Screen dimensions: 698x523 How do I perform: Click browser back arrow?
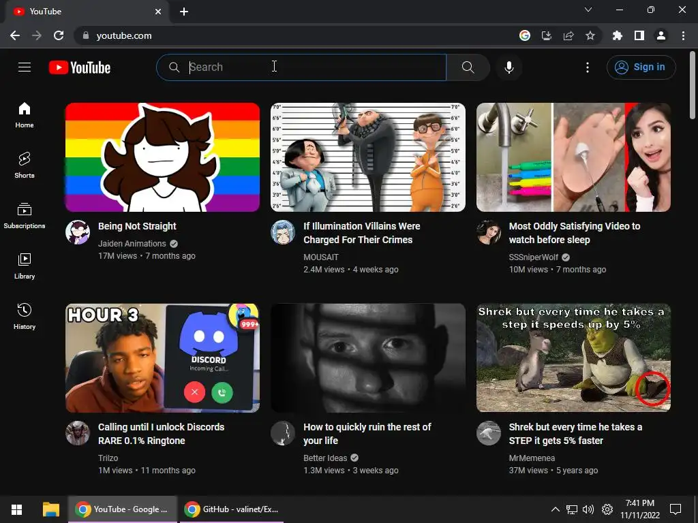click(15, 35)
